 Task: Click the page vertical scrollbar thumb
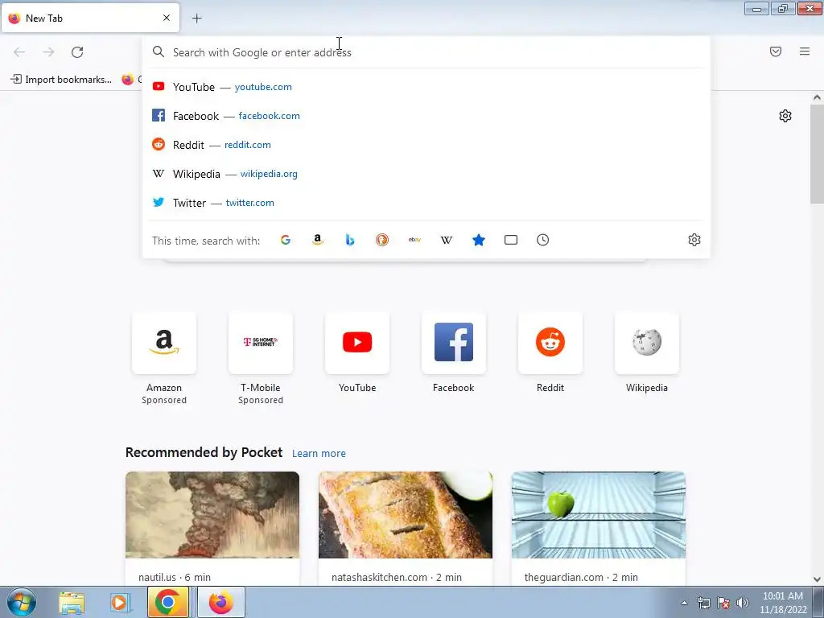817,154
